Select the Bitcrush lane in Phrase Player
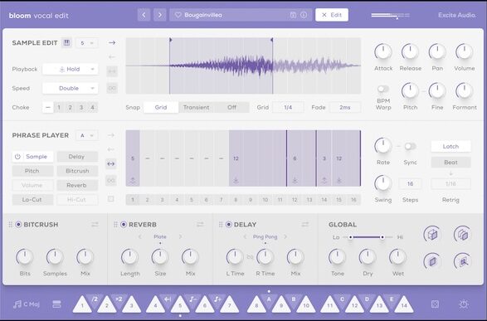This screenshot has height=321, width=487. 77,171
